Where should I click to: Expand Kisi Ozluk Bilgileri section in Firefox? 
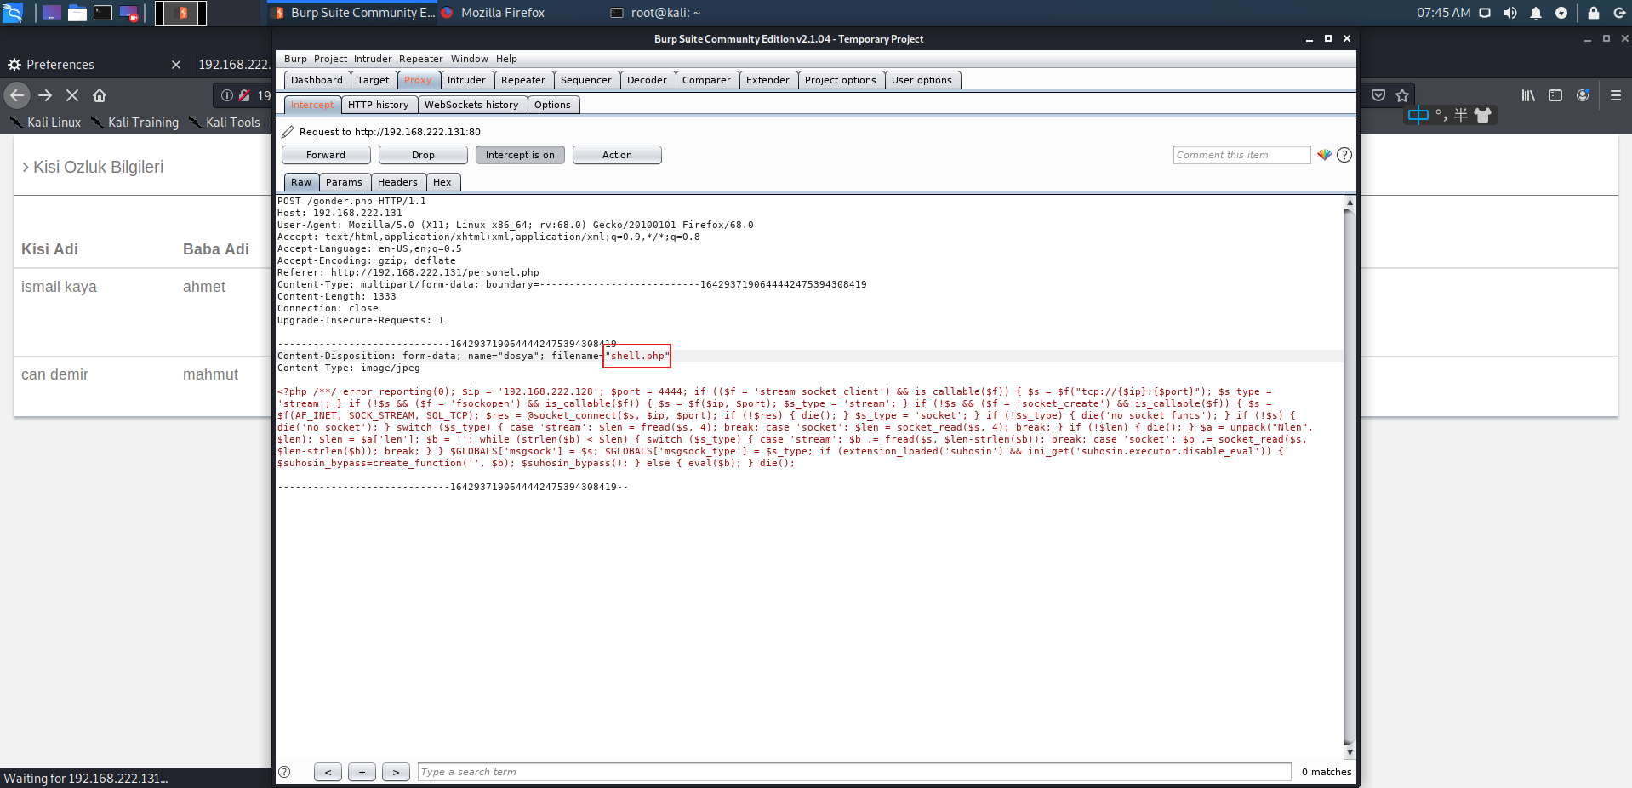pyautogui.click(x=93, y=167)
